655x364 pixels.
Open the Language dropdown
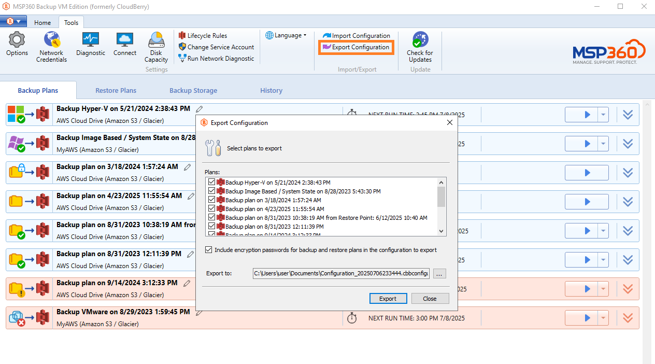click(286, 35)
